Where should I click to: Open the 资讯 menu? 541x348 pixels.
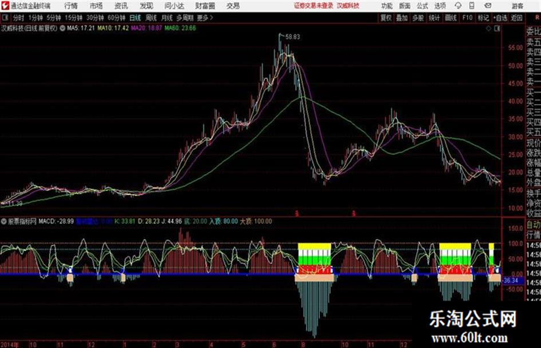[x=121, y=6]
